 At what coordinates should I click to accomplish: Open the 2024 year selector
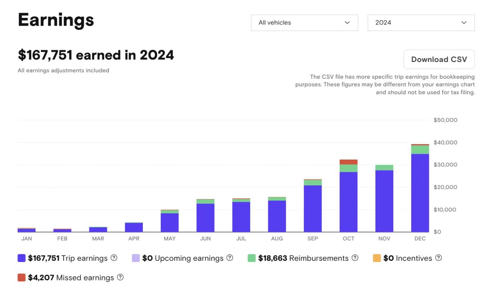point(421,22)
